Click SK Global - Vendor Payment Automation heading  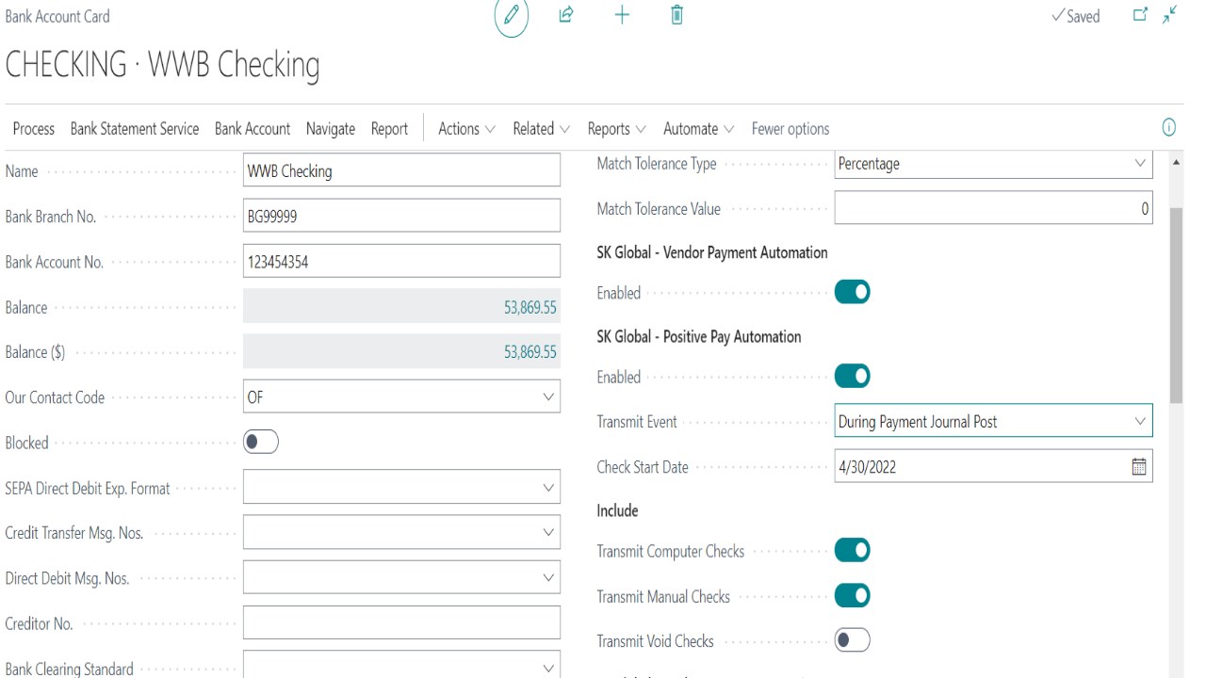tap(712, 252)
